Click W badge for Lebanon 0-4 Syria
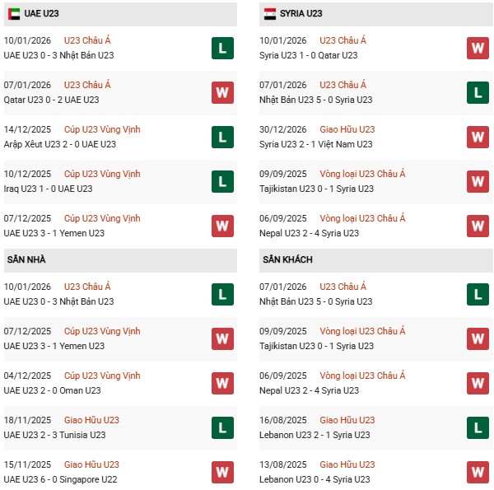 478,472
